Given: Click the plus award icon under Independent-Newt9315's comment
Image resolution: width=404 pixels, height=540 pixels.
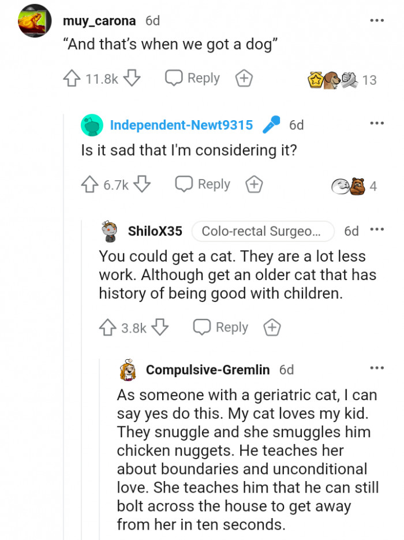Looking at the screenshot, I should click(x=253, y=184).
